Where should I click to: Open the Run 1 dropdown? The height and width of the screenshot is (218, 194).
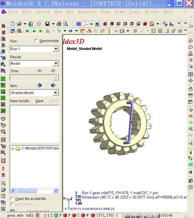(56, 49)
